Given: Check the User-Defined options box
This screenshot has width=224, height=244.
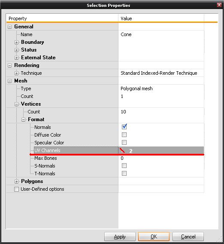Looking at the screenshot, I should click(x=16, y=189).
